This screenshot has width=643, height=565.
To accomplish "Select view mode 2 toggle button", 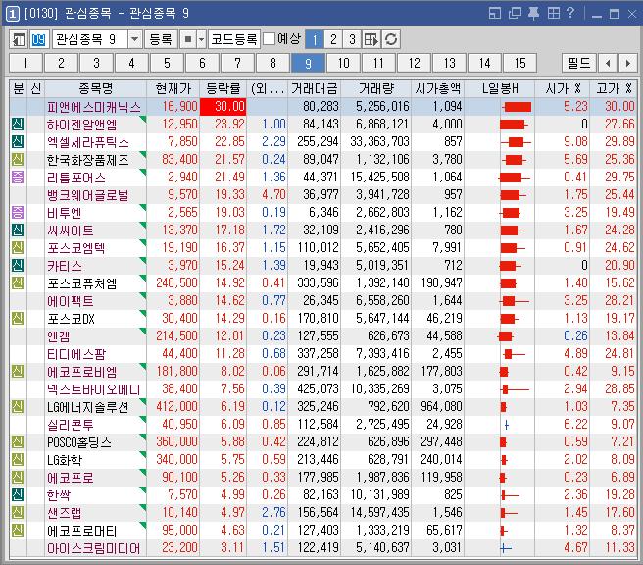I will 333,39.
